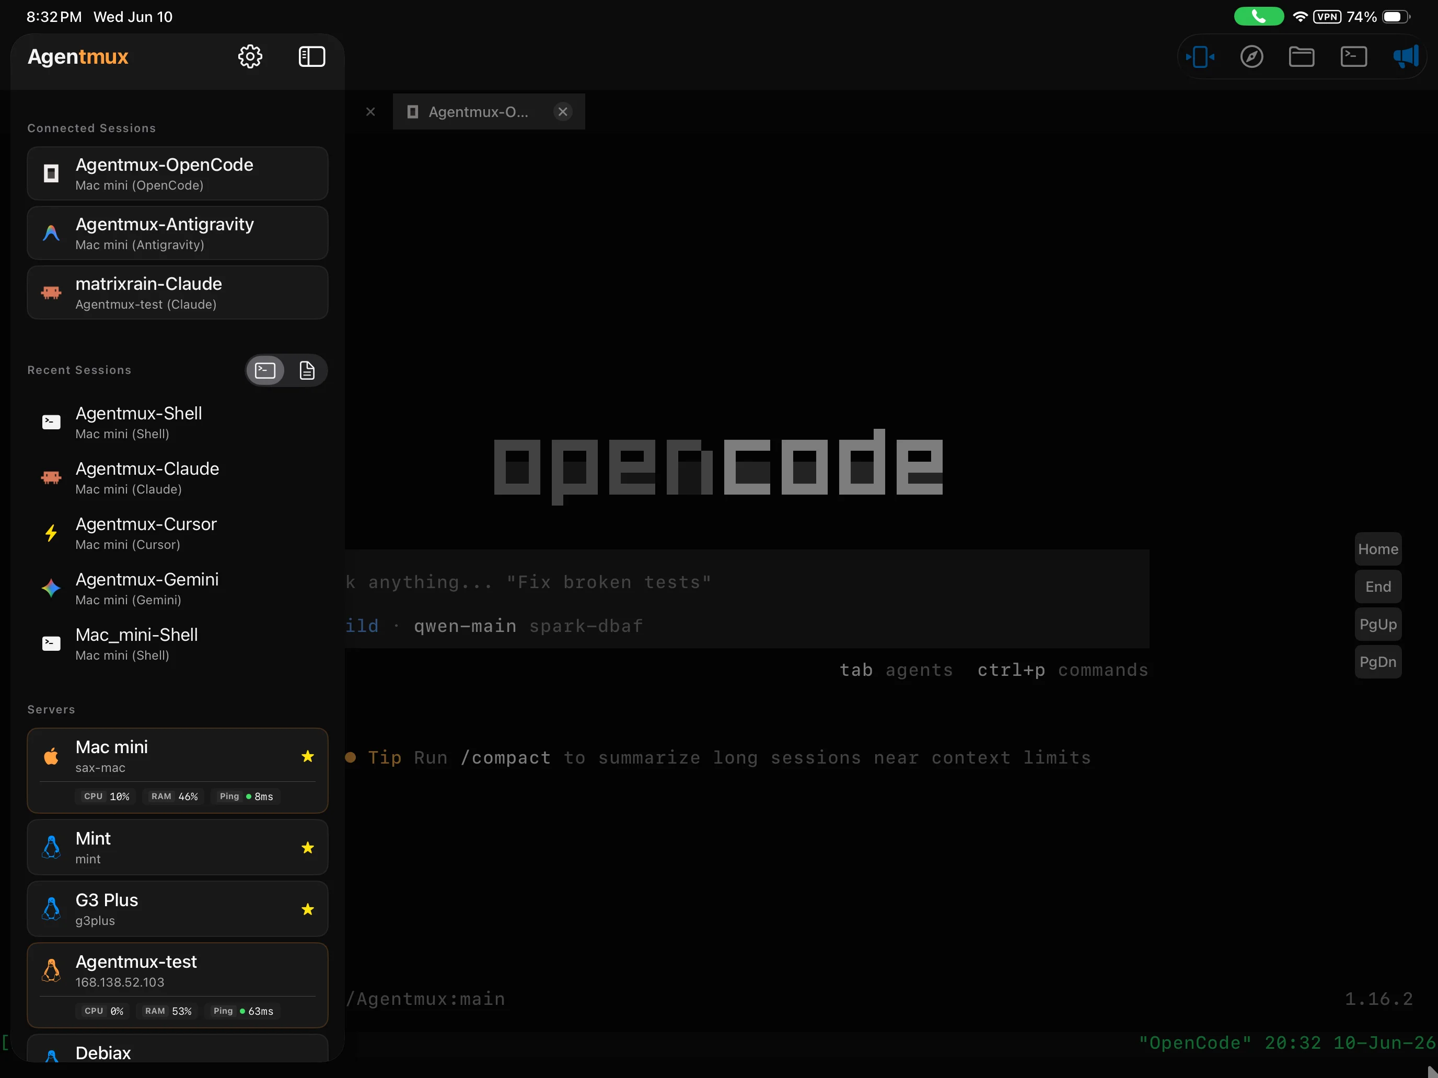
Task: Click the Agentmux app title logo
Action: 78,56
